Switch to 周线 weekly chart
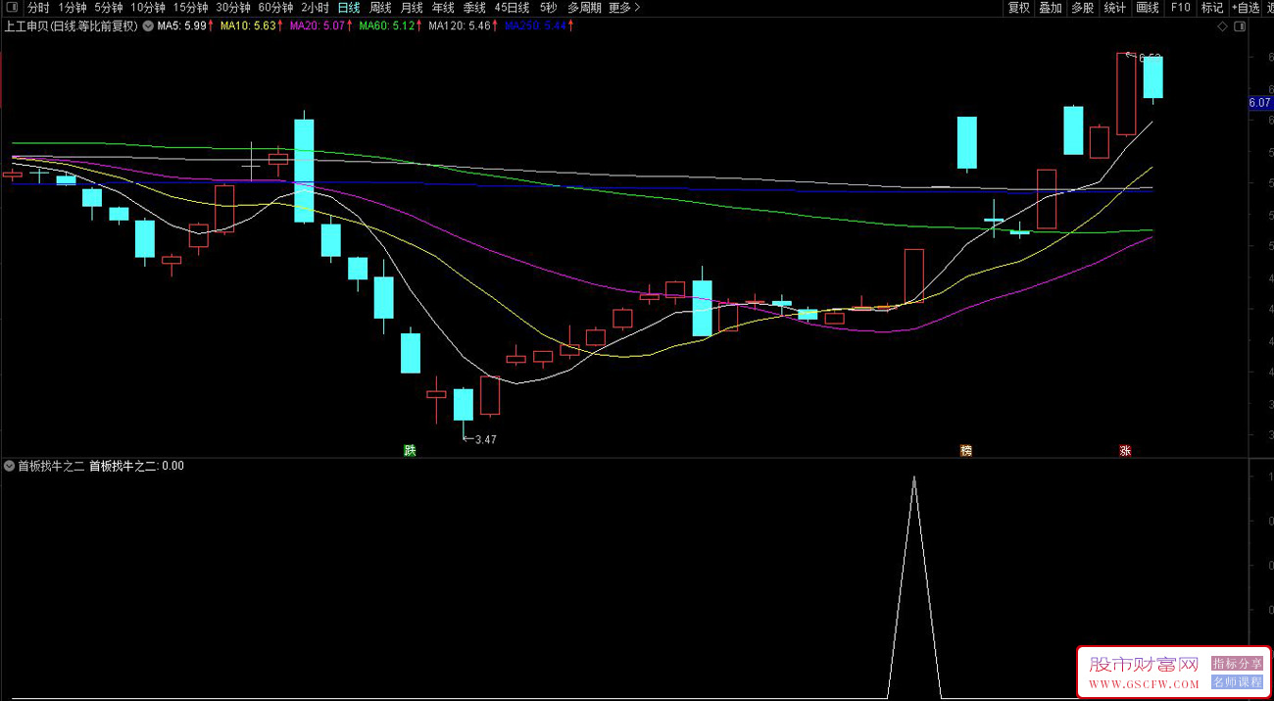 pos(380,7)
